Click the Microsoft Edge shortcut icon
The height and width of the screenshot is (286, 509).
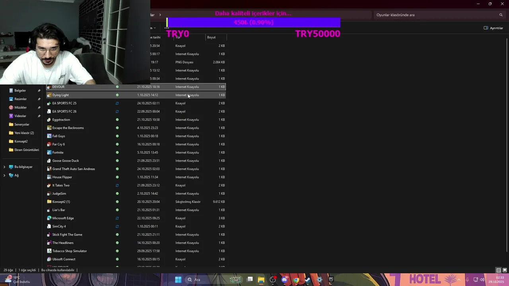tap(49, 218)
